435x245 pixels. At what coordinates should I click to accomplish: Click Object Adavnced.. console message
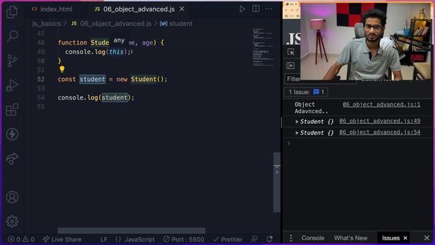[311, 108]
